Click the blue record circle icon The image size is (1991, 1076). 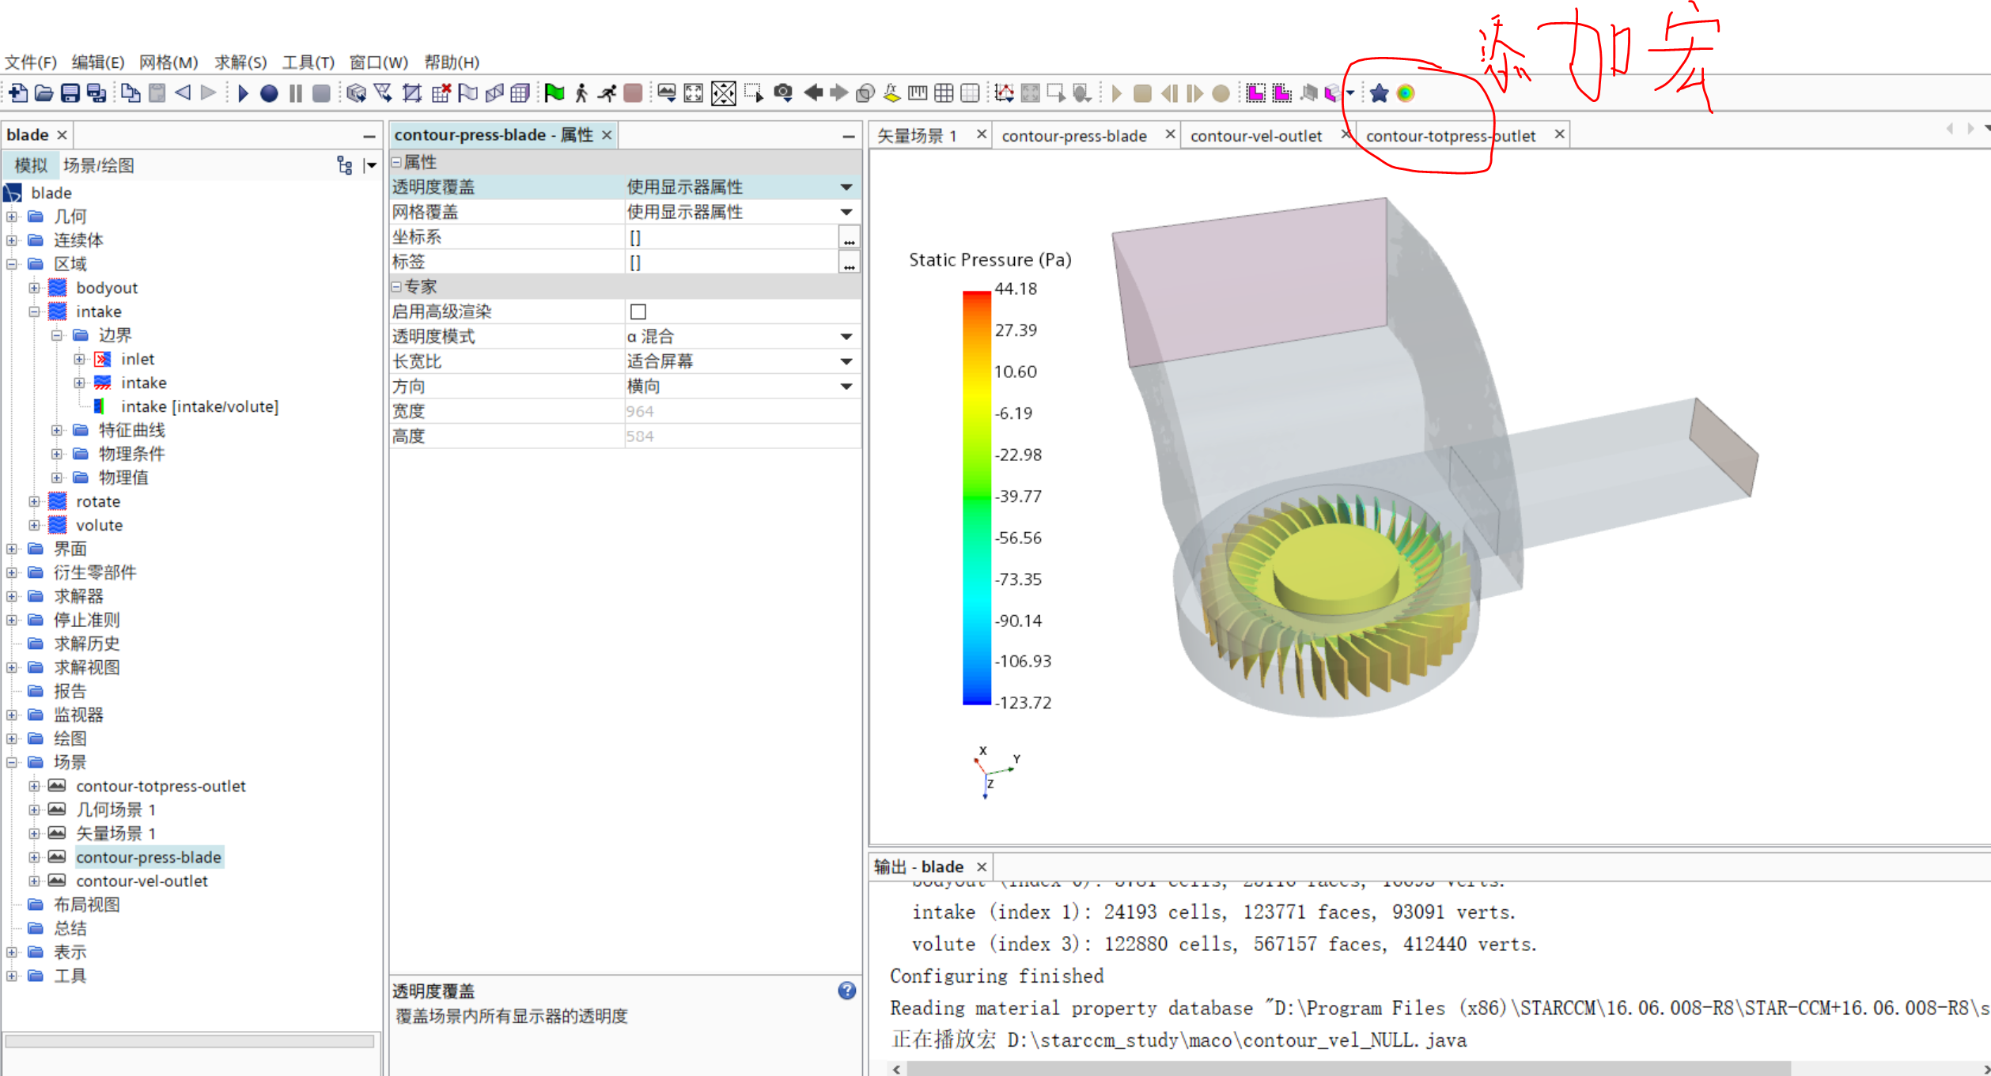tap(269, 93)
